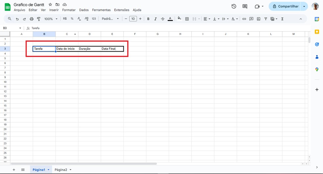
Task: Toggle italic formatting
Action: tap(155, 19)
